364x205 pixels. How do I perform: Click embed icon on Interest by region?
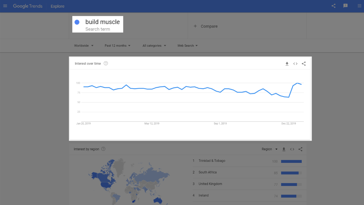coord(292,149)
